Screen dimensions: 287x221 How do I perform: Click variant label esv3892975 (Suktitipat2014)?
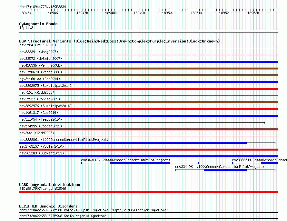click(45, 86)
